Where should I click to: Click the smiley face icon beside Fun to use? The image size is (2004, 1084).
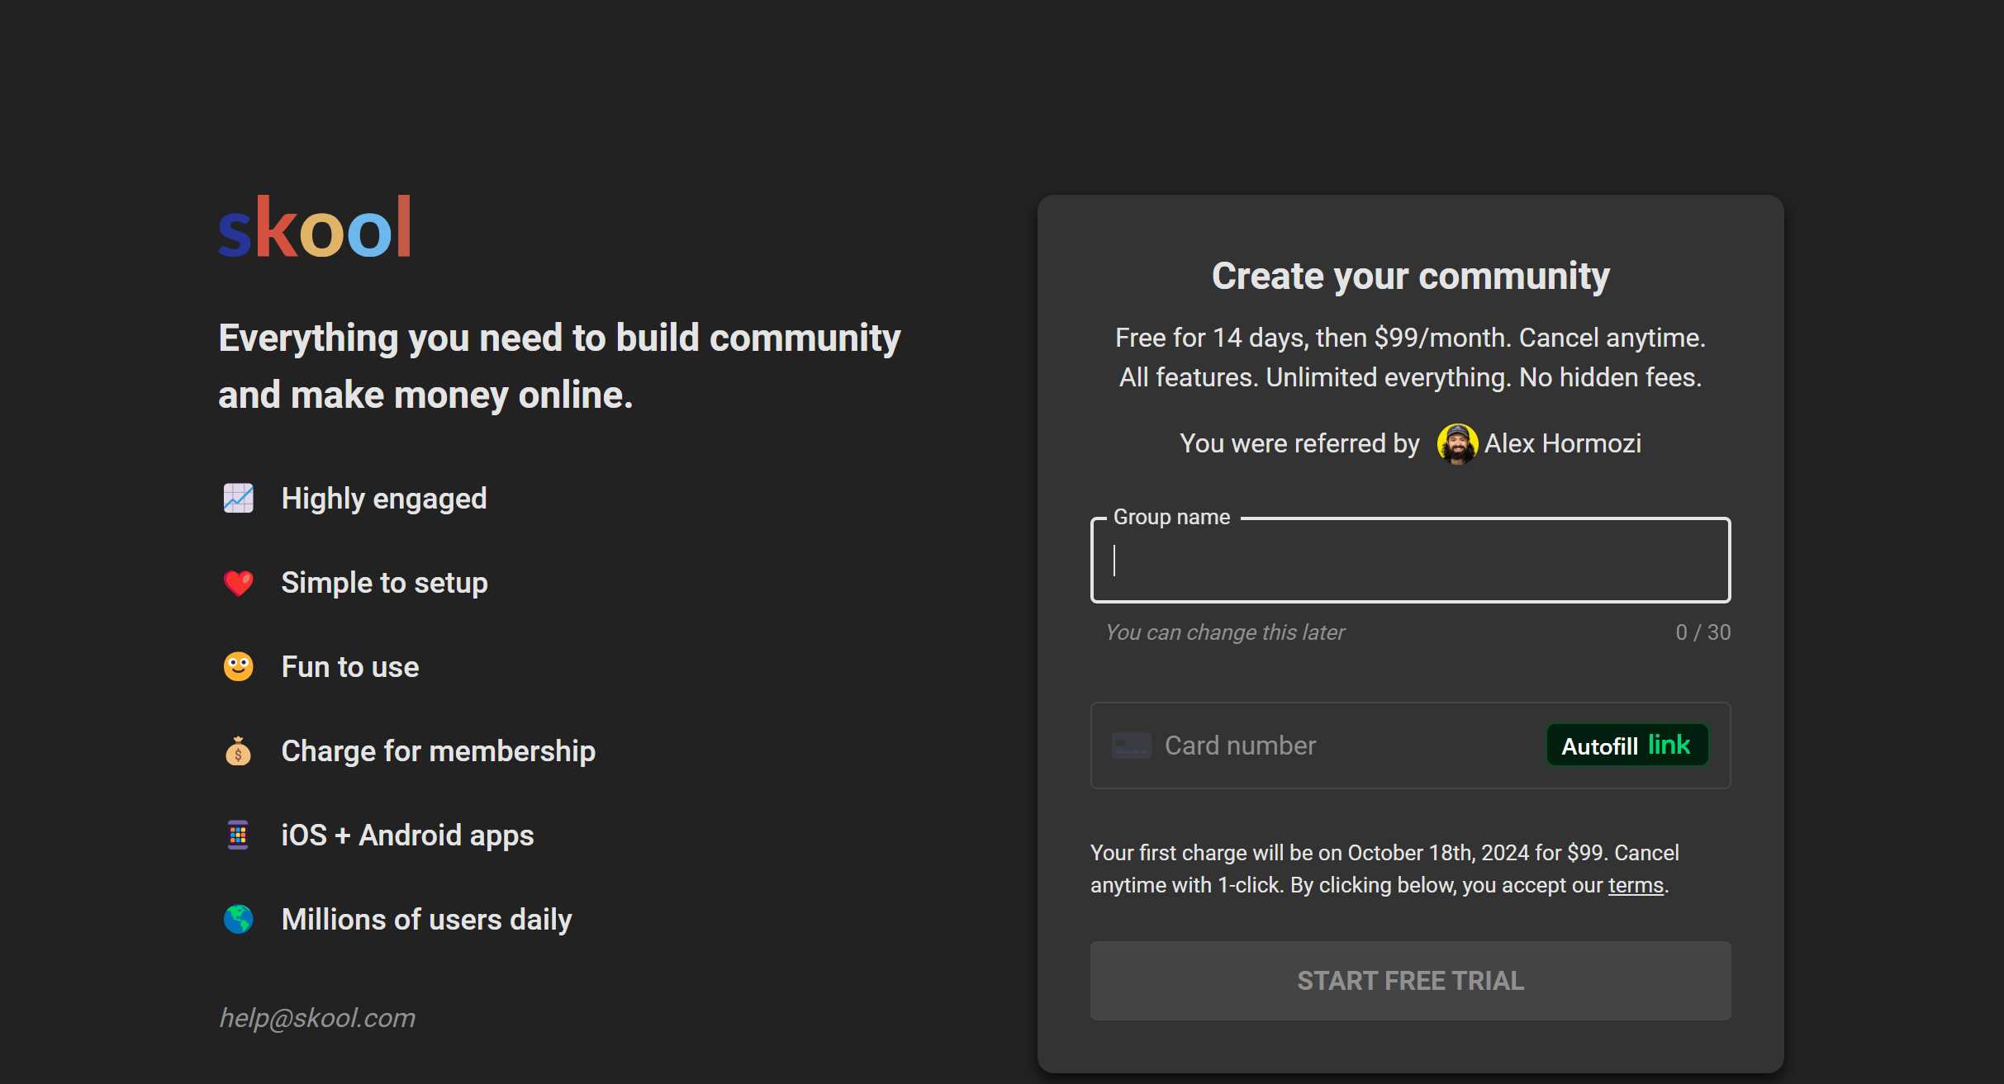pyautogui.click(x=239, y=667)
